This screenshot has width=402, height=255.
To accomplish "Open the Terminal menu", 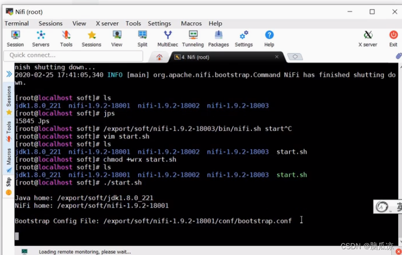I will coord(17,23).
